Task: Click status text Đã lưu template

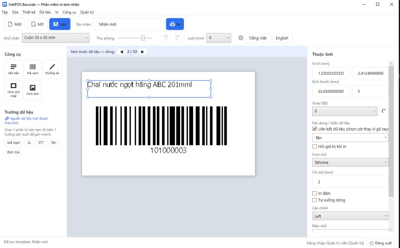Action: click(26, 242)
